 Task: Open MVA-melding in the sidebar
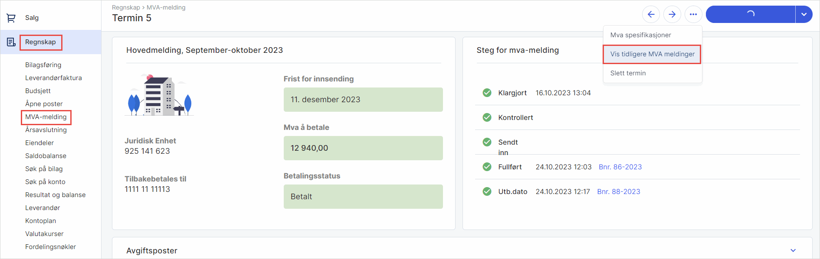click(x=46, y=117)
